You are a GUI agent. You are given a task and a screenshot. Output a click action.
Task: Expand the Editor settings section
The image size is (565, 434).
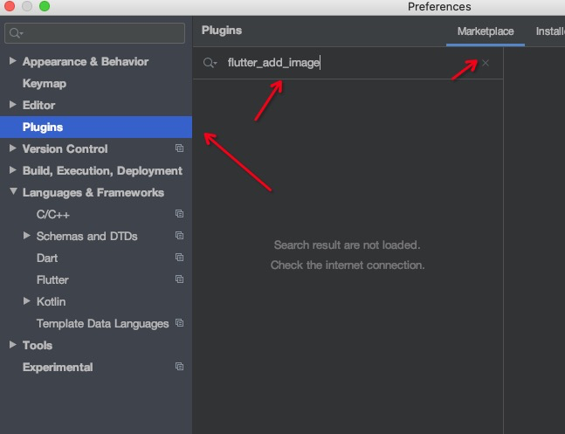coord(12,105)
